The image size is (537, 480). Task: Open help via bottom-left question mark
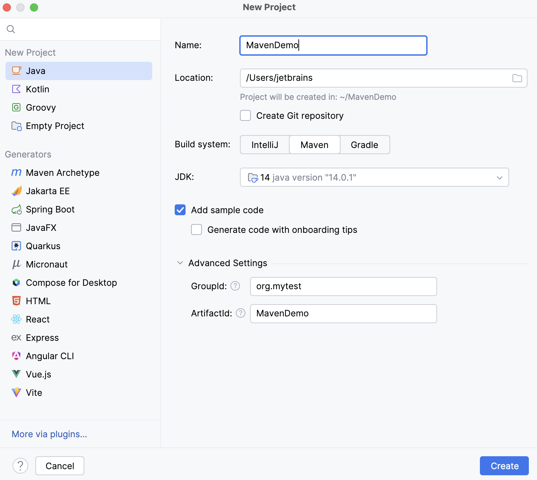click(20, 466)
